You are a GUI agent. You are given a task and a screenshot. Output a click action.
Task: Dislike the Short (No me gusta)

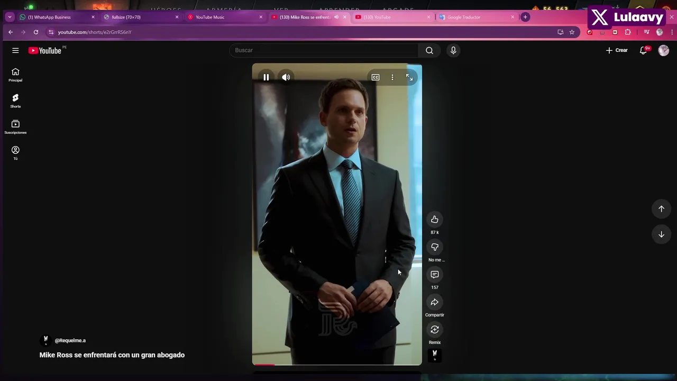coord(435,247)
